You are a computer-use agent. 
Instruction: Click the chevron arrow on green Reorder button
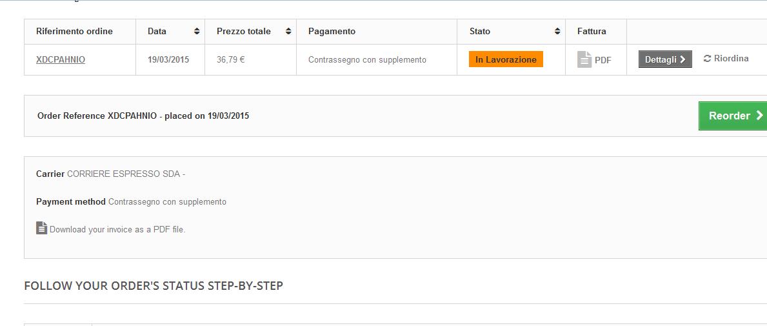(759, 116)
